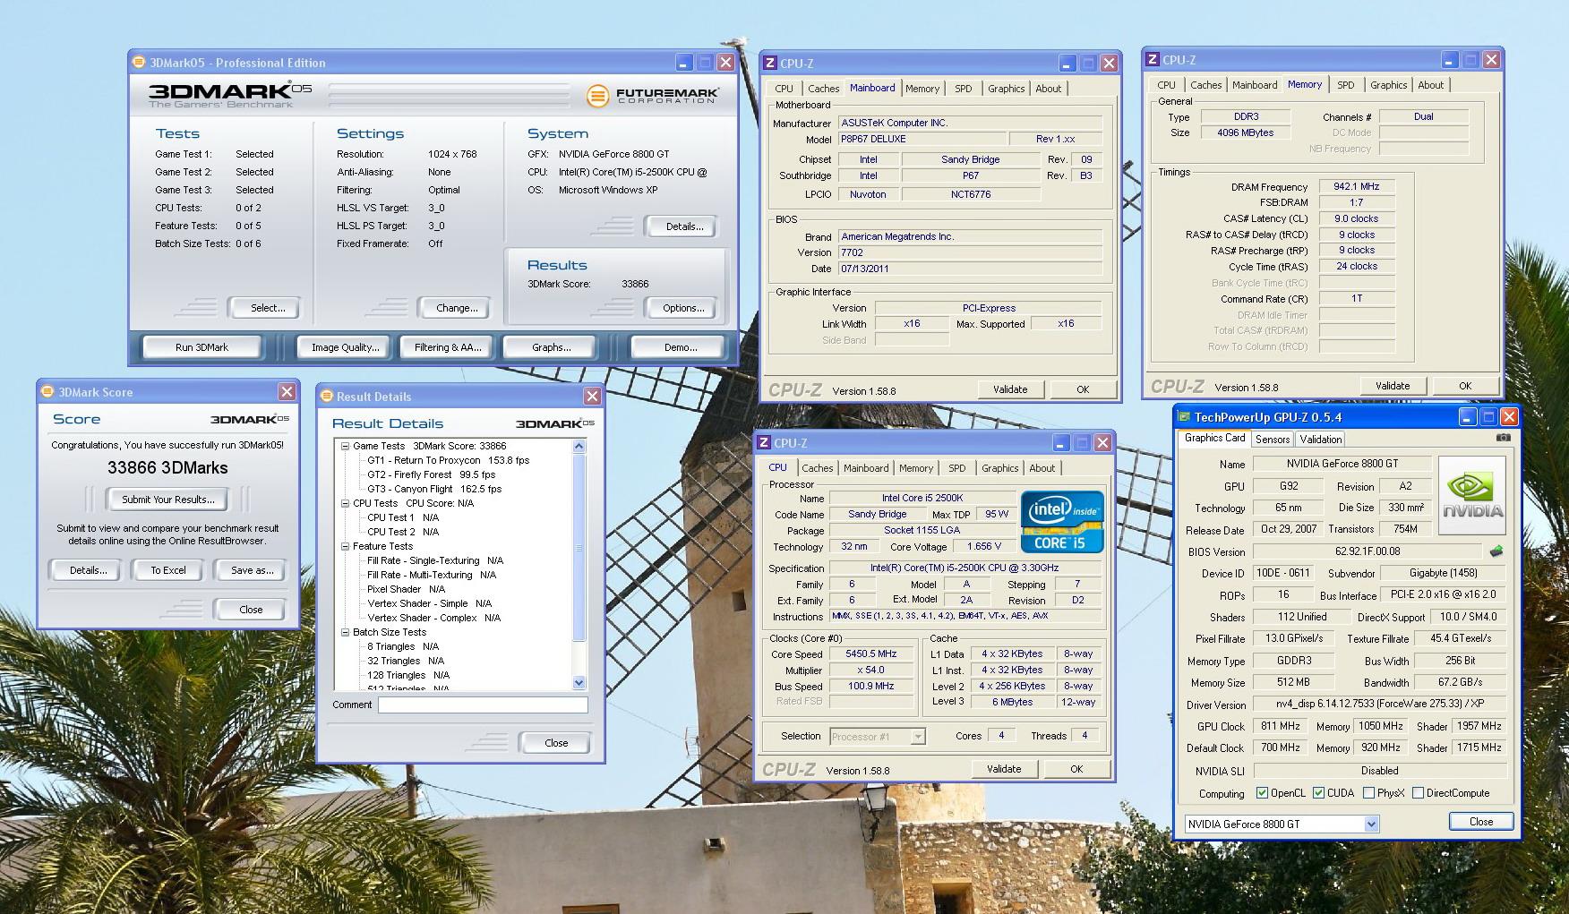Collapse the Feature Tests tree node
Image resolution: width=1569 pixels, height=914 pixels.
click(345, 546)
